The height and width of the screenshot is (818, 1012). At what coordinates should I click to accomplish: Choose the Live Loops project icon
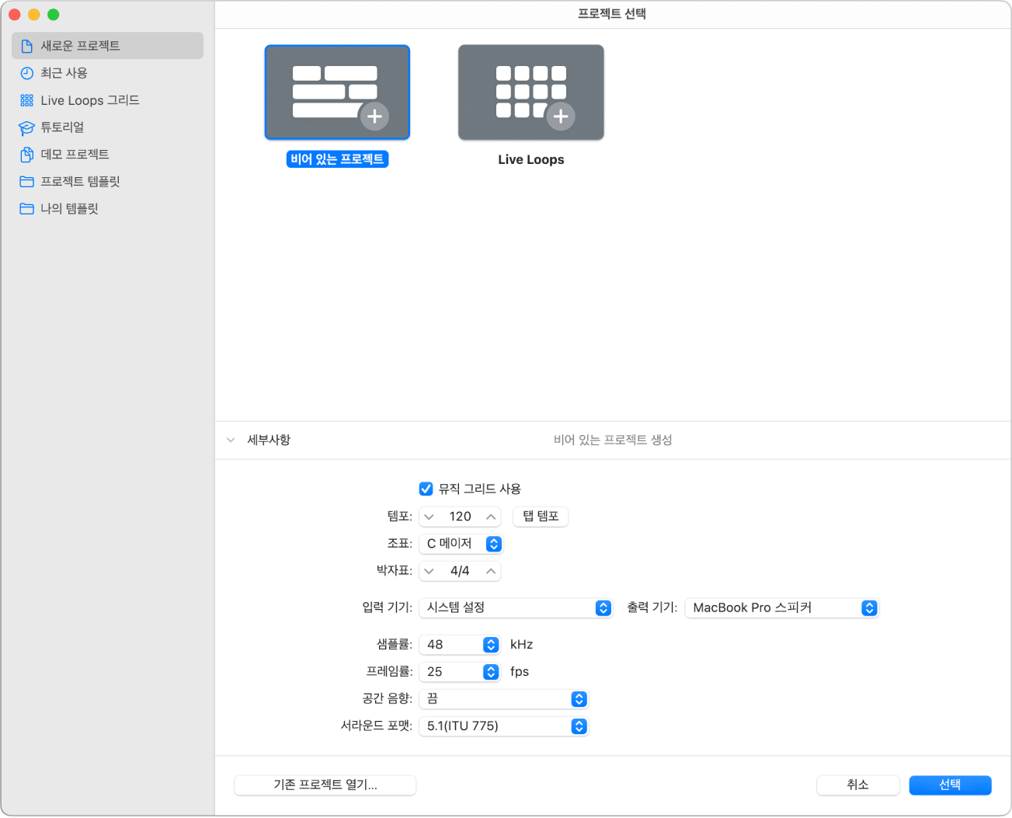click(531, 92)
